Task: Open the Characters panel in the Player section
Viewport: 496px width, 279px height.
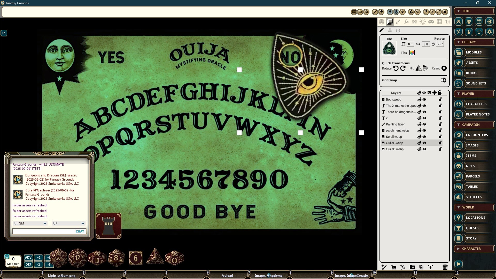Action: [477, 104]
